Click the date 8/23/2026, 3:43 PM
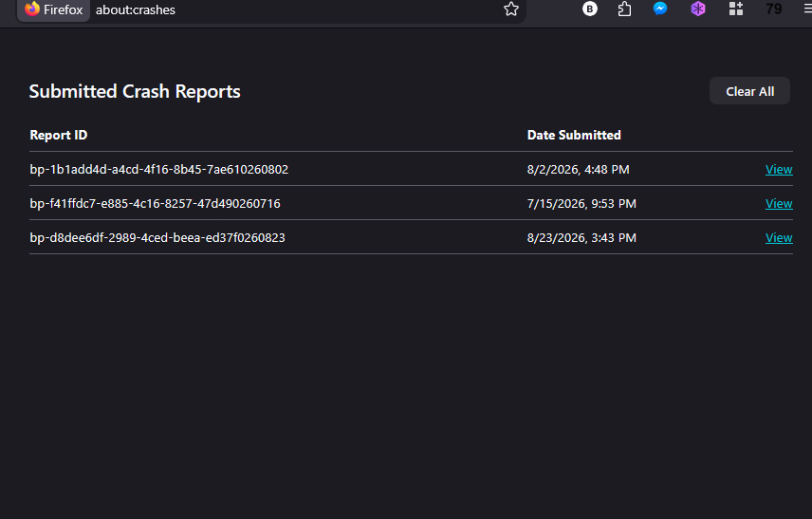 (581, 238)
